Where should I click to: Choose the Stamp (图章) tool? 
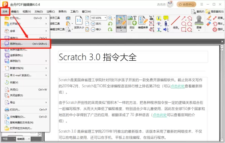click(199, 22)
